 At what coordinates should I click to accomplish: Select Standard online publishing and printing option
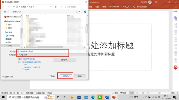[23, 62]
